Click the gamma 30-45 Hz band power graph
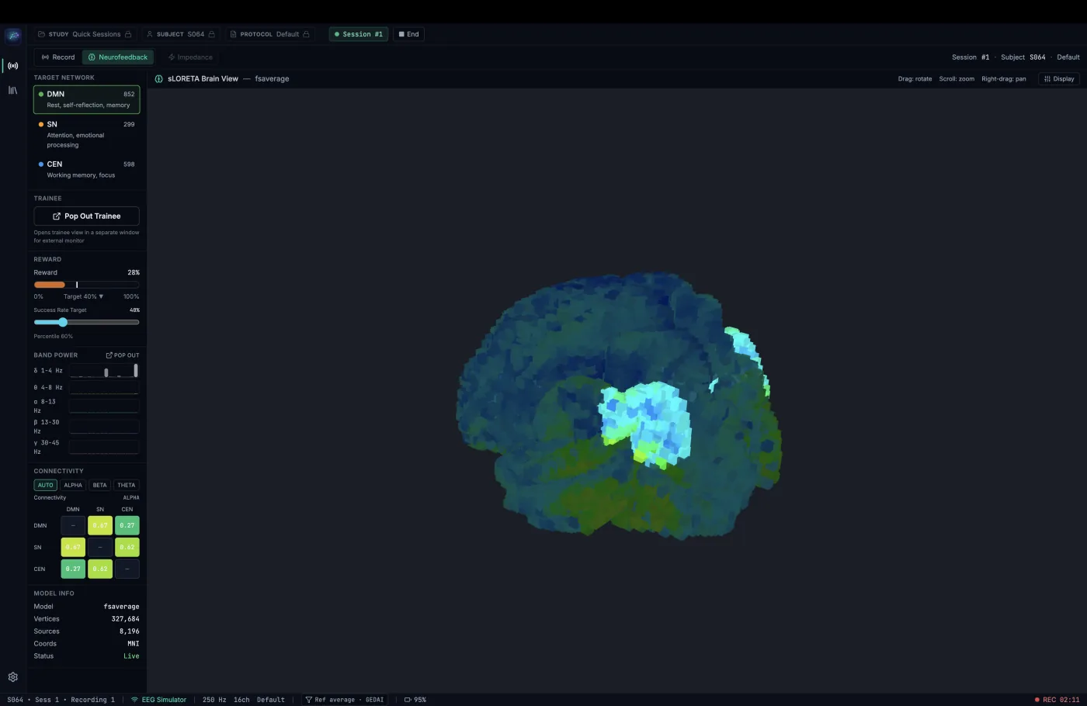The height and width of the screenshot is (706, 1087). point(104,447)
